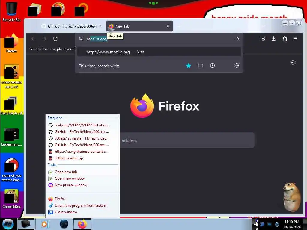
Task: Personalize new tab with gear icon
Action: 293,63
